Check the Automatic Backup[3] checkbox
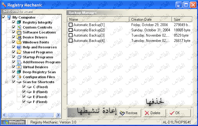The height and width of the screenshot is (126, 198). (70, 35)
